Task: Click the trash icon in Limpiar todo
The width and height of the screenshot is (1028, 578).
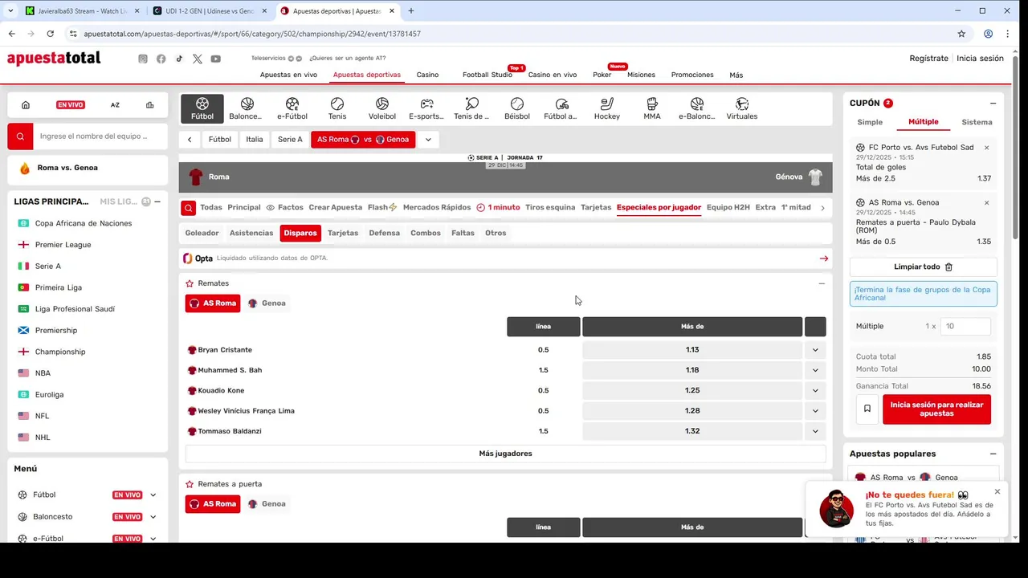Action: [x=948, y=267]
